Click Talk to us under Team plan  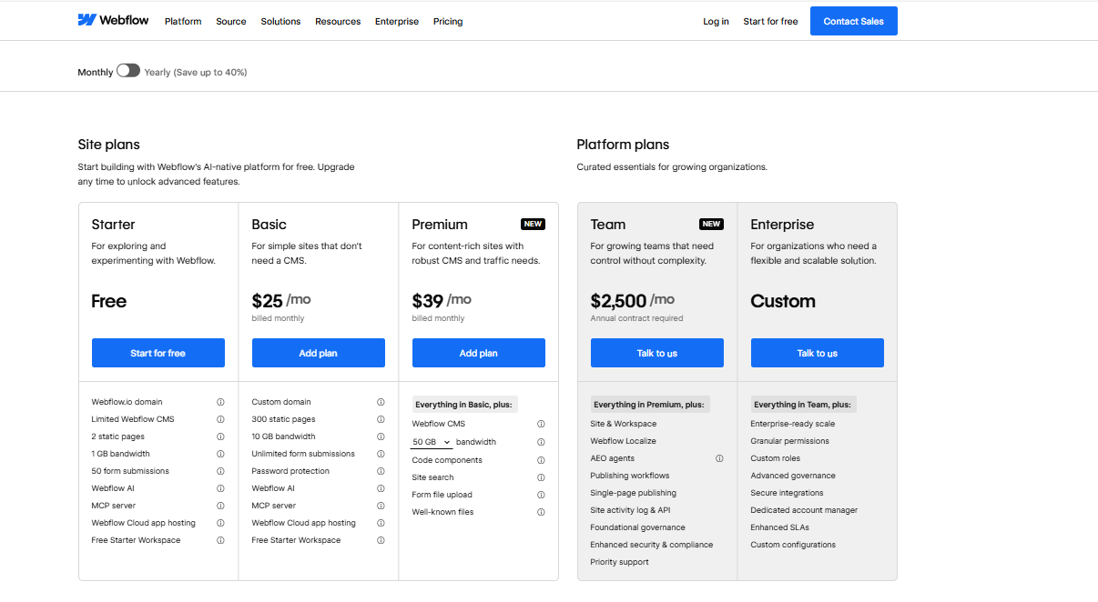coord(657,353)
